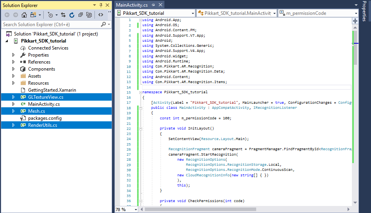Image resolution: width=371 pixels, height=213 pixels.
Task: Click the Switch Views folder icon
Action: (x=33, y=15)
